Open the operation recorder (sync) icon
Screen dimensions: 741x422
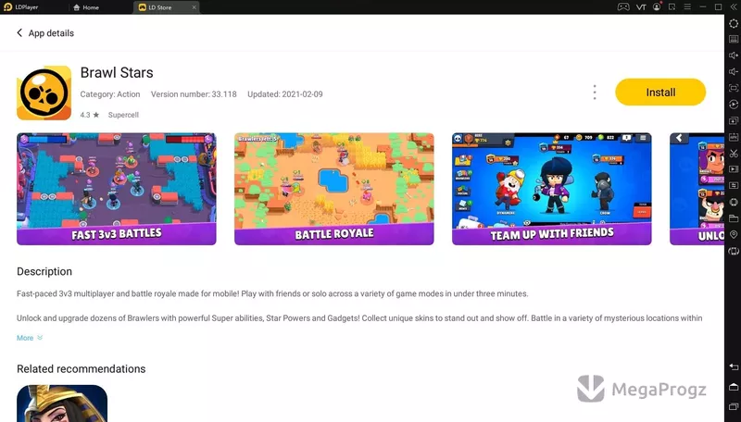[x=734, y=105]
